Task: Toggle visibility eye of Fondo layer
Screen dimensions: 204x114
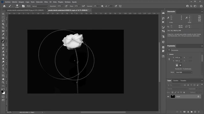Action: tap(168, 97)
